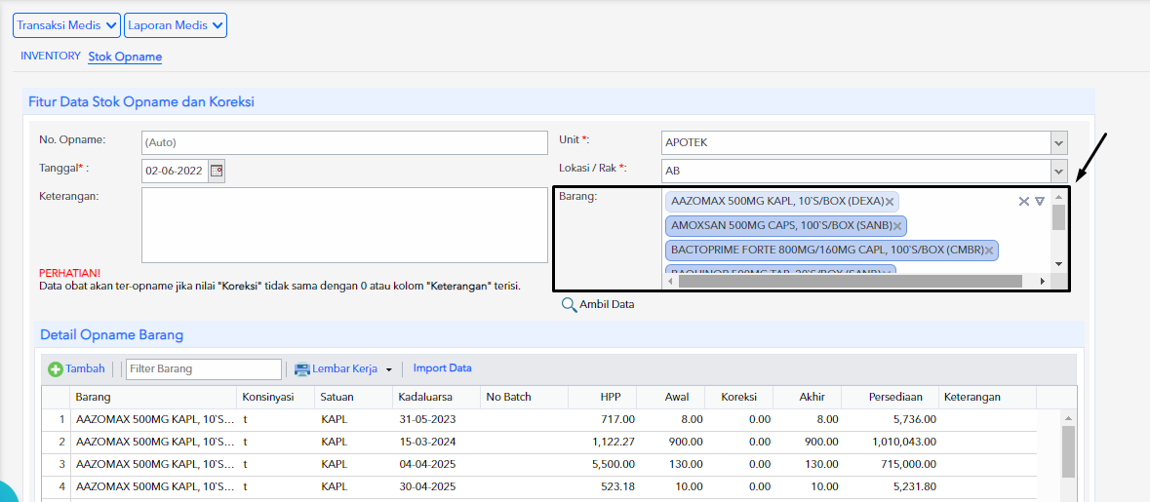Viewport: 1150px width, 502px height.
Task: Select the cell with expiry 15-03-2024
Action: pyautogui.click(x=436, y=442)
